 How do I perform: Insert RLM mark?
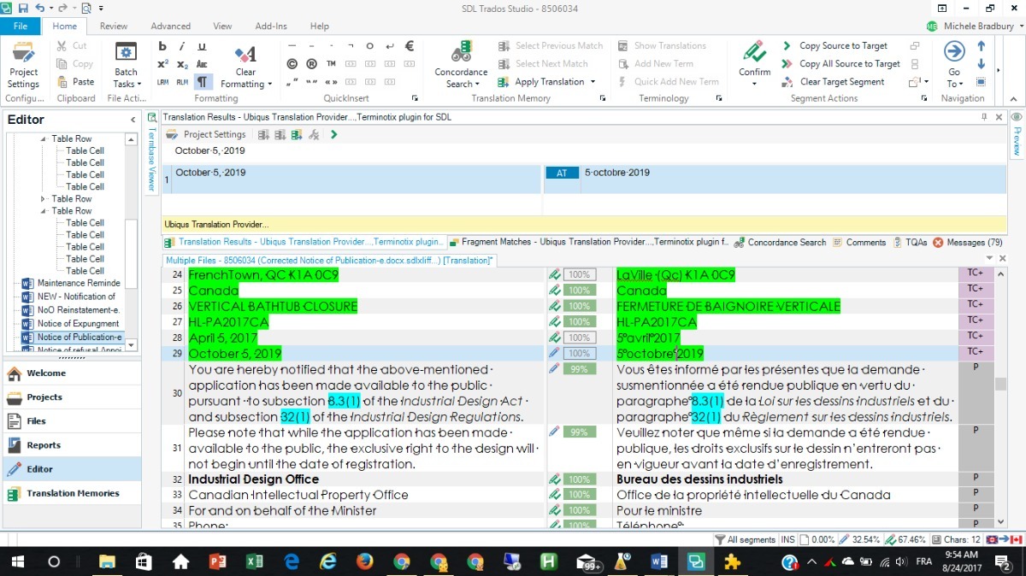(182, 82)
